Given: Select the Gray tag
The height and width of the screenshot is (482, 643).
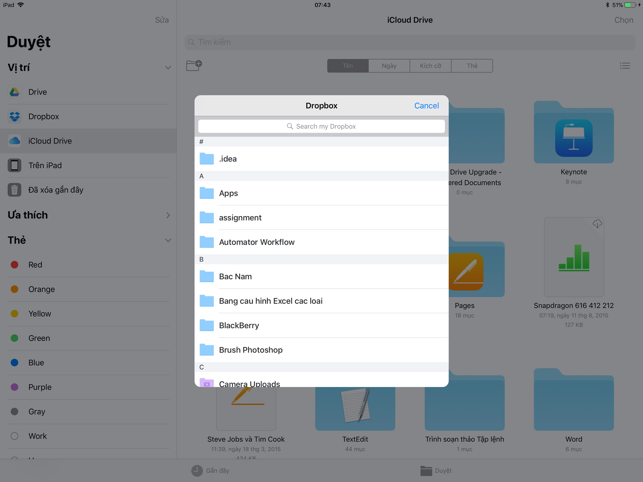Looking at the screenshot, I should tap(88, 412).
